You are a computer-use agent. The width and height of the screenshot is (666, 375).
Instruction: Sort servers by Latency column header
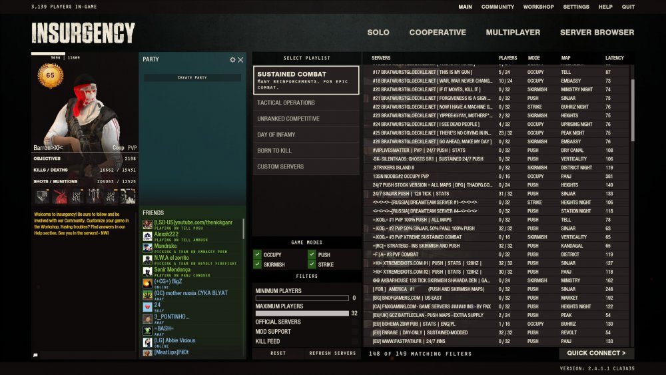coord(615,58)
